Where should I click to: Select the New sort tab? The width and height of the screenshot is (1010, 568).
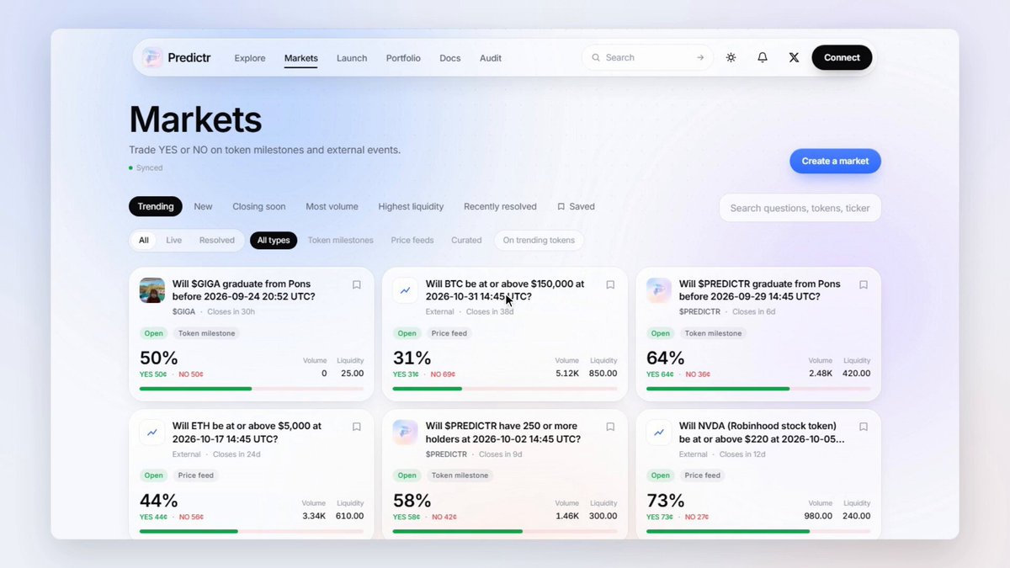[203, 206]
